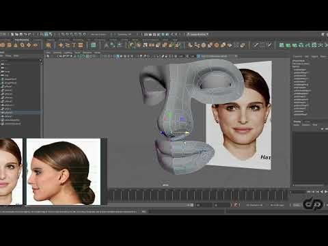Open the viewport Renderer menu
The height and width of the screenshot is (246, 328).
(87, 53)
